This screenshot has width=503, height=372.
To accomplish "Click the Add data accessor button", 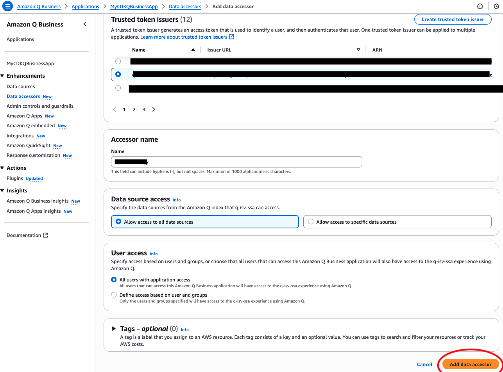I will (470, 364).
